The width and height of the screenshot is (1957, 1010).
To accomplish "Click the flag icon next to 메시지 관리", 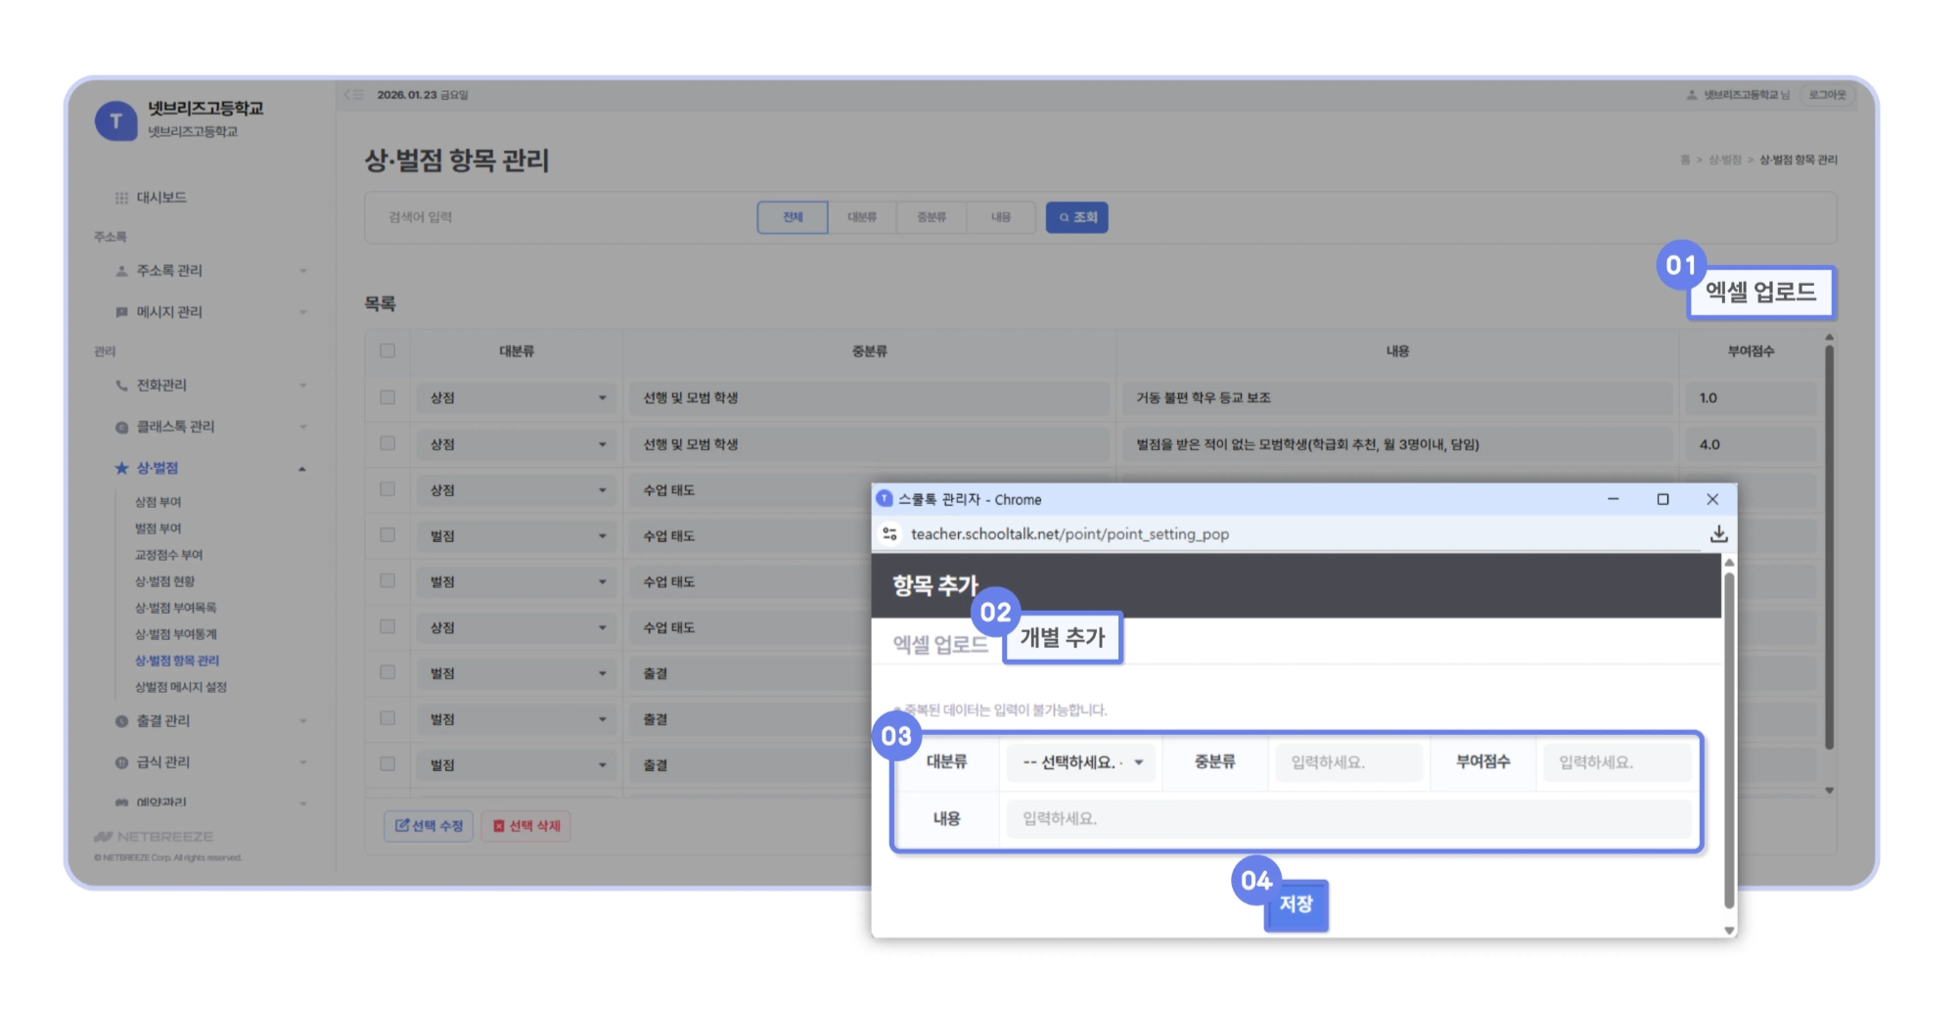I will tap(121, 312).
